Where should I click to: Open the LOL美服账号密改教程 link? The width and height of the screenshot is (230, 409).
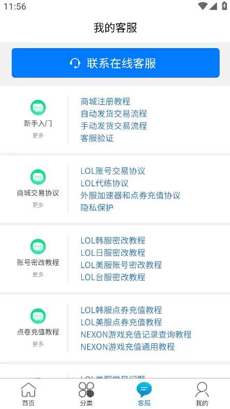click(121, 265)
